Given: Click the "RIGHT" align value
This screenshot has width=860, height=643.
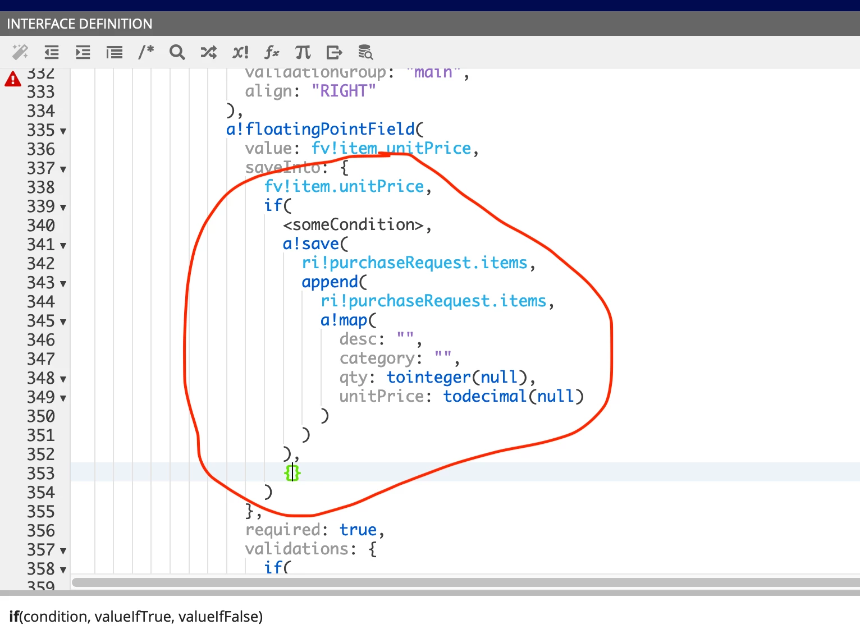Looking at the screenshot, I should tap(344, 91).
